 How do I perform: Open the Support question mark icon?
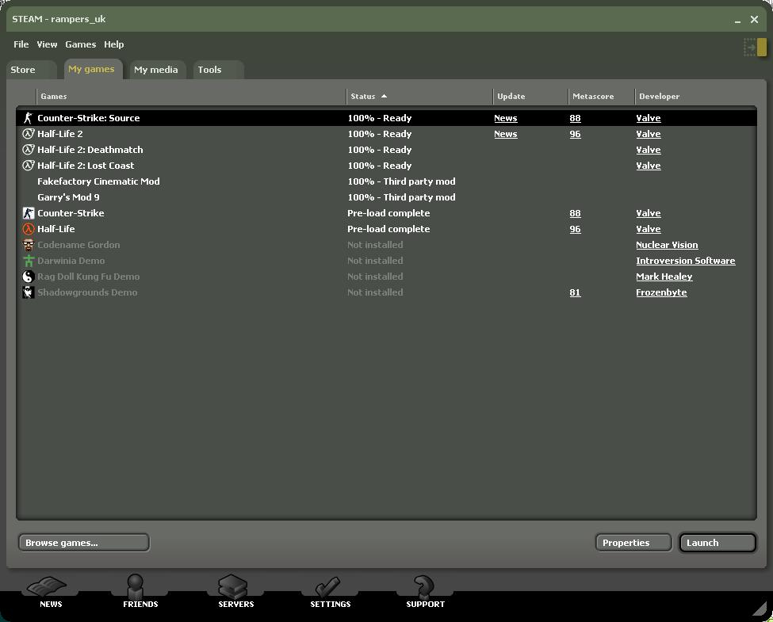tap(423, 586)
